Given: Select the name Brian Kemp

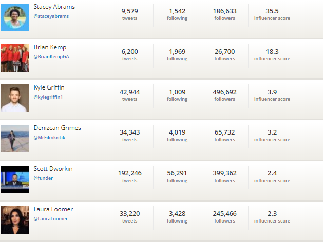Looking at the screenshot, I should [x=50, y=47].
